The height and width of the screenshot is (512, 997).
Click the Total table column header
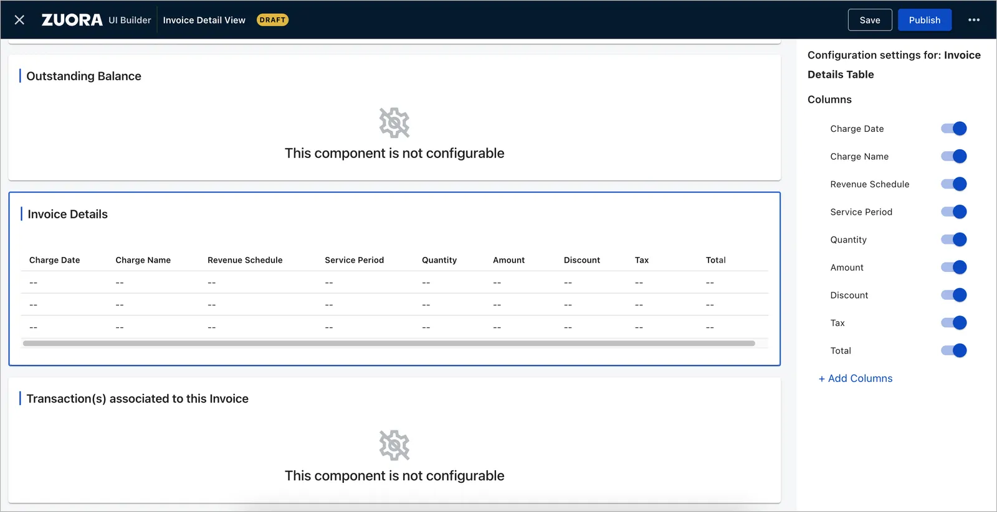point(716,260)
